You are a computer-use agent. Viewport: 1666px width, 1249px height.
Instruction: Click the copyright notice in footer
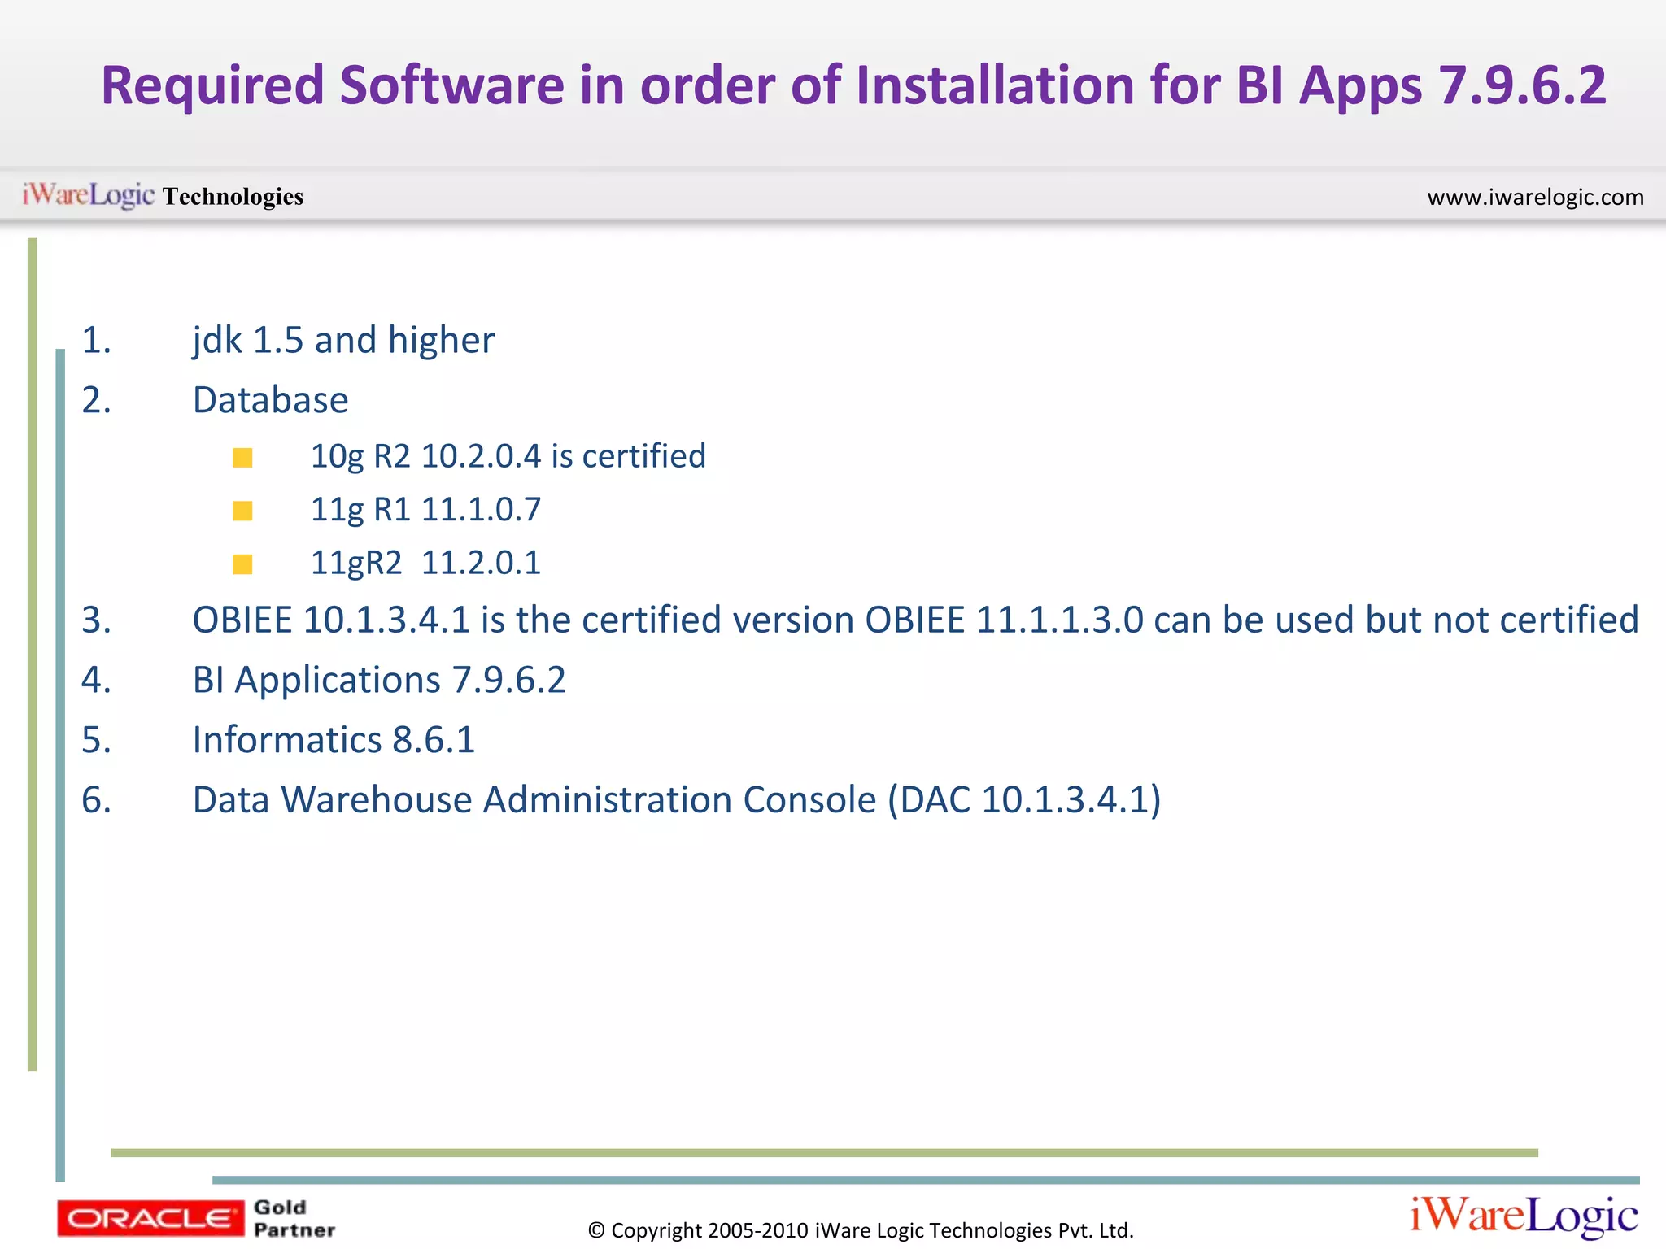[x=861, y=1230]
